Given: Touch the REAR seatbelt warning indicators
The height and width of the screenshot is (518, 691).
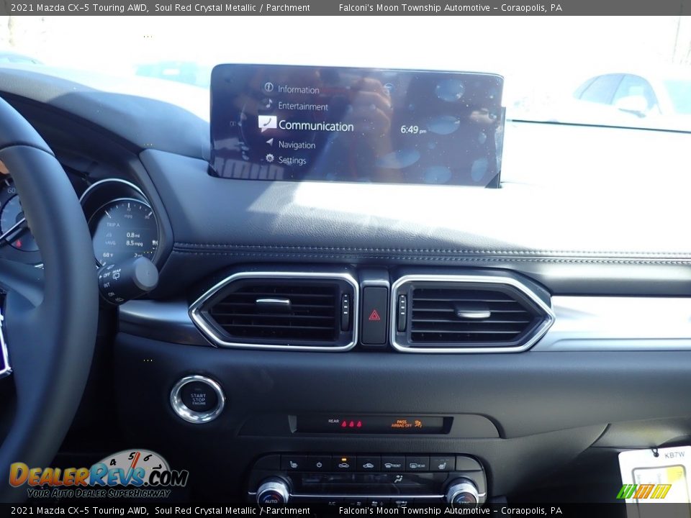Looking at the screenshot, I should pyautogui.click(x=345, y=423).
